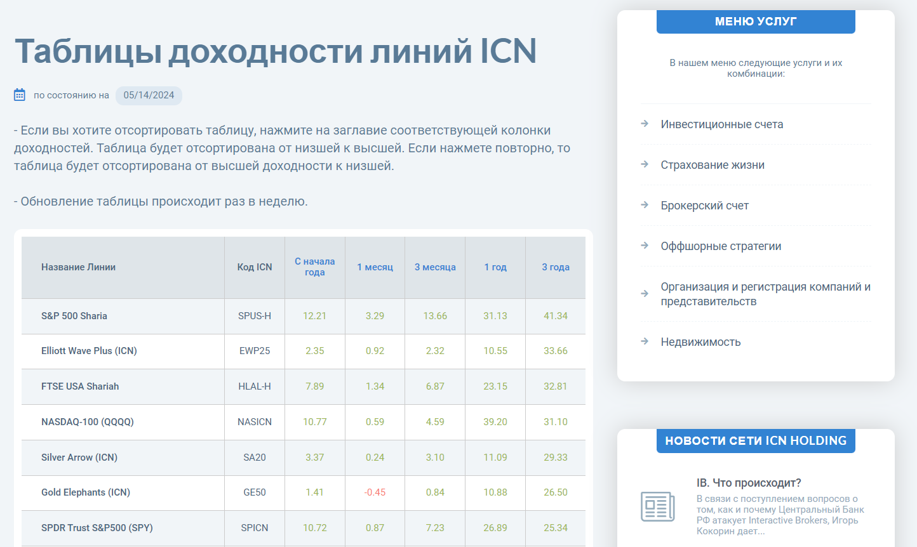Click the code HLAL-H

(x=255, y=386)
